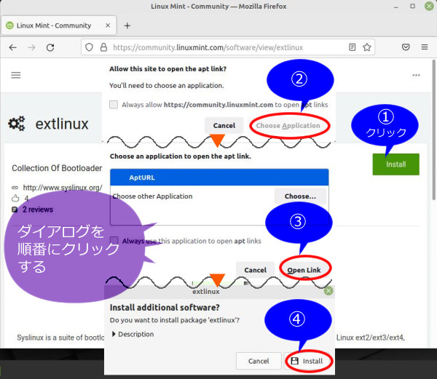
Task: Open a new tab with the plus icon
Action: tap(127, 25)
